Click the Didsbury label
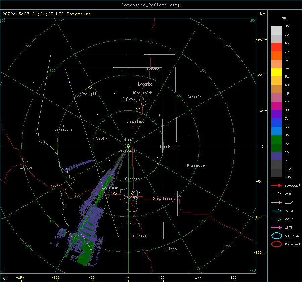This screenshot has height=282, width=302. (127, 150)
